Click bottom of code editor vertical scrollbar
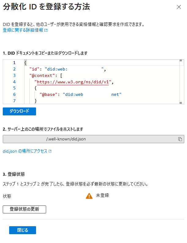 click(x=181, y=103)
